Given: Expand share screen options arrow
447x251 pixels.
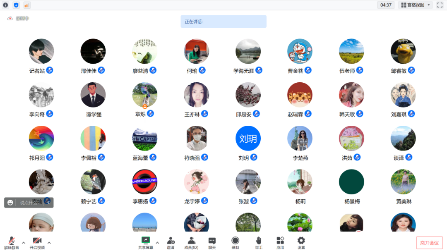Looking at the screenshot, I should (x=157, y=243).
